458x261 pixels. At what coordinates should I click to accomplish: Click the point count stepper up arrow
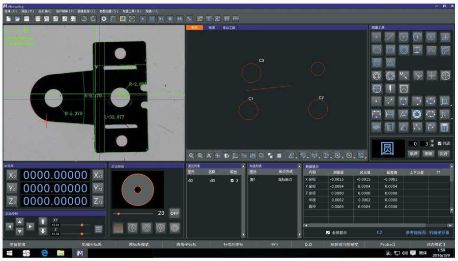[432, 142]
